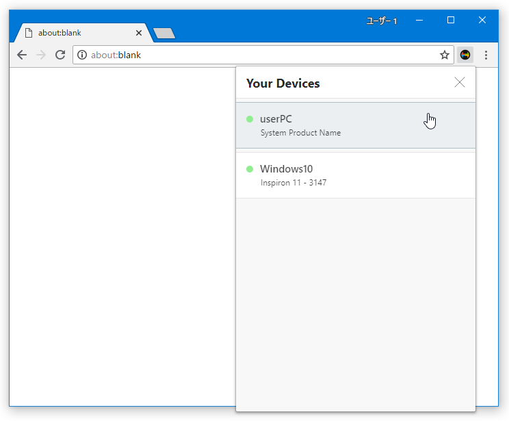509x421 pixels.
Task: Click the address bar showing about:blank
Action: tap(263, 55)
